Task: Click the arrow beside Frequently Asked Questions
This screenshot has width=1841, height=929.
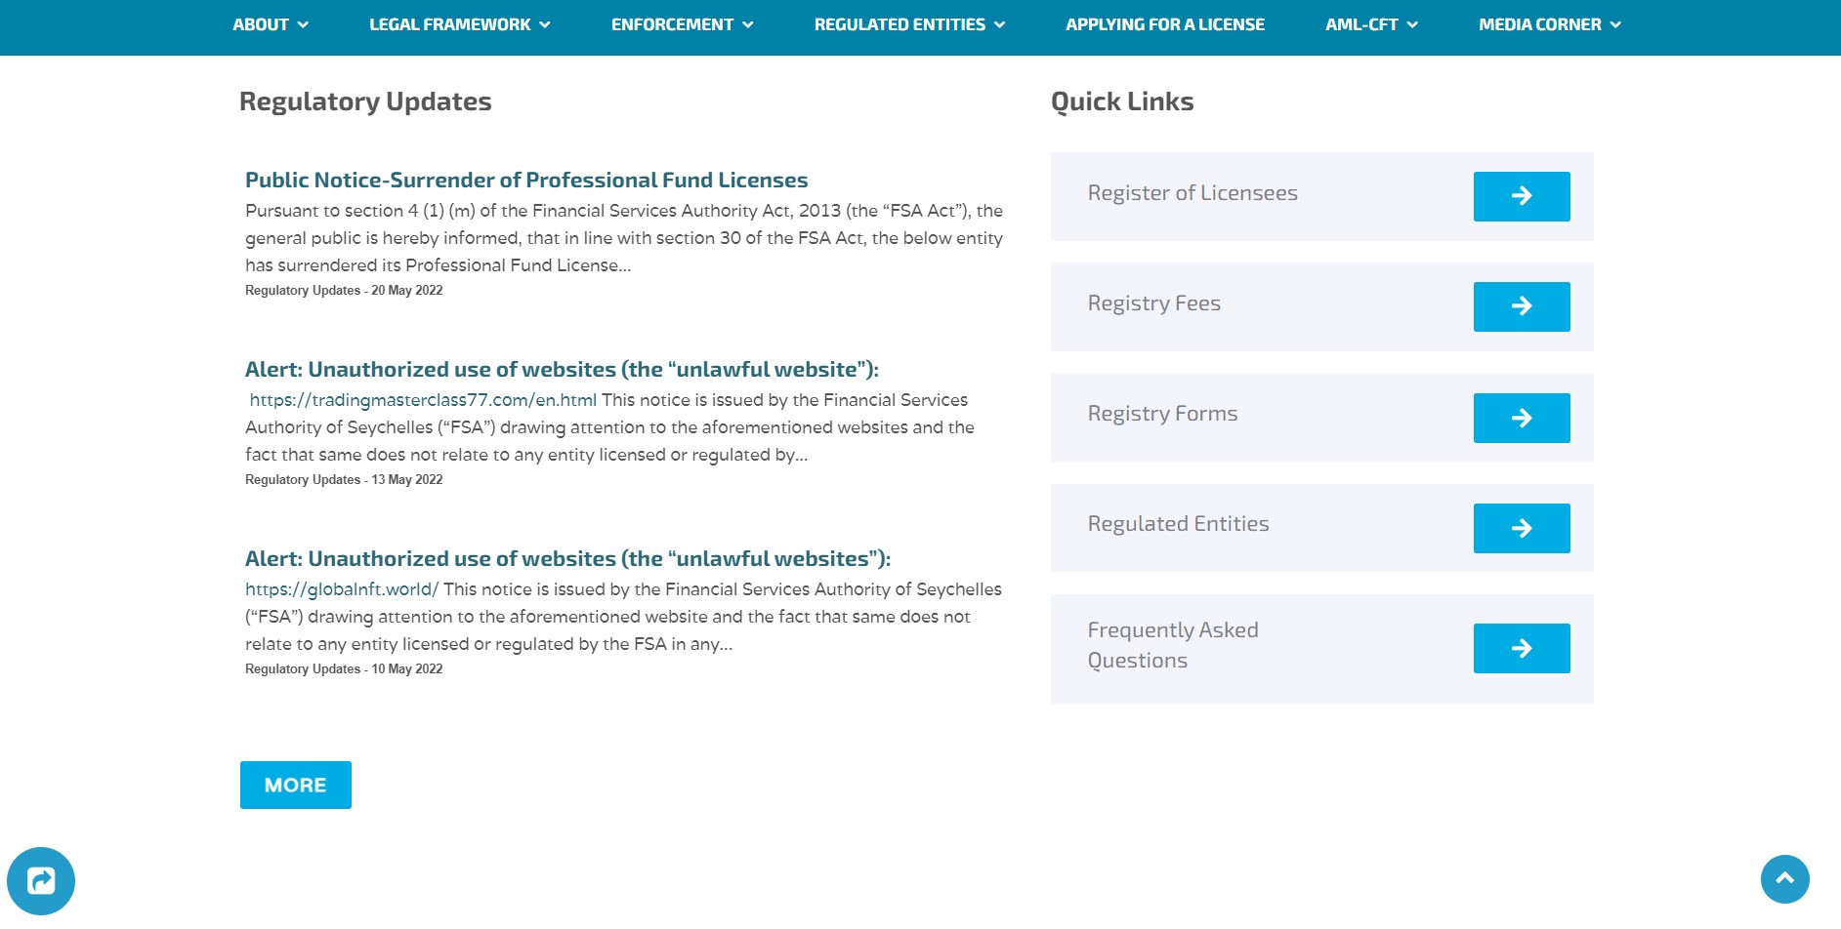Action: tap(1521, 648)
